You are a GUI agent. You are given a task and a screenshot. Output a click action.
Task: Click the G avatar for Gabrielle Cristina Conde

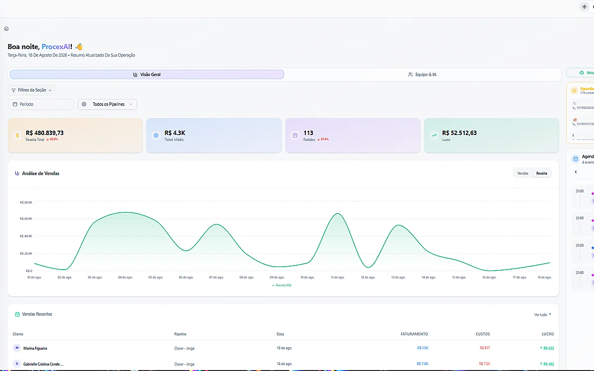(x=17, y=364)
